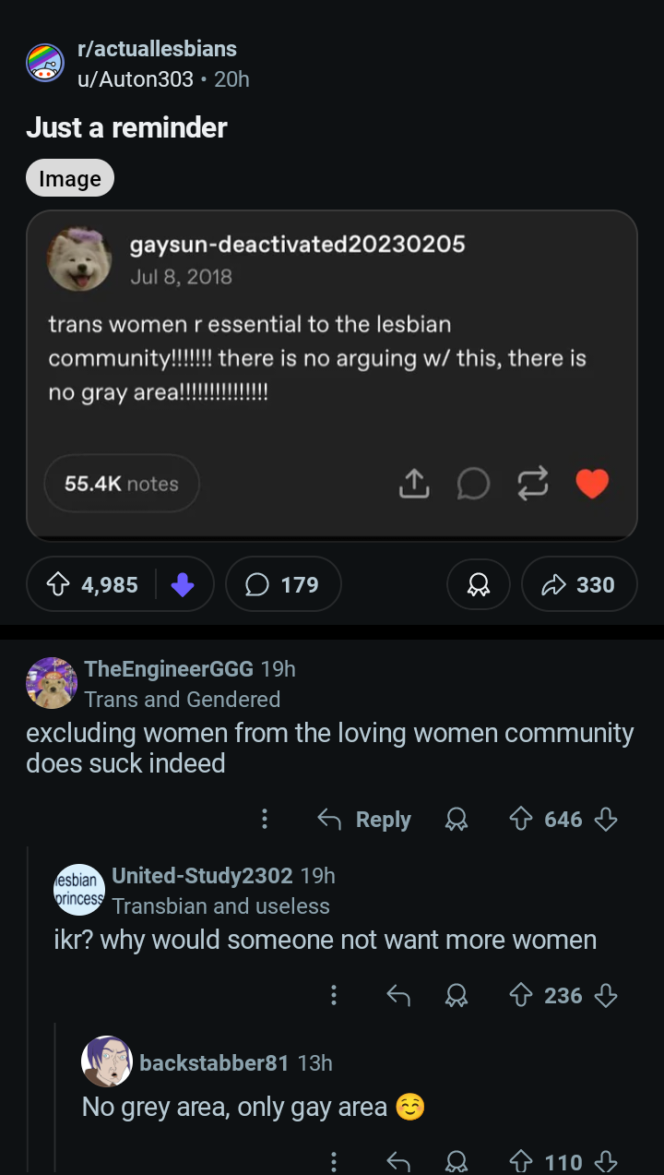Open the r/actuallesbians community avatar

coord(45,63)
